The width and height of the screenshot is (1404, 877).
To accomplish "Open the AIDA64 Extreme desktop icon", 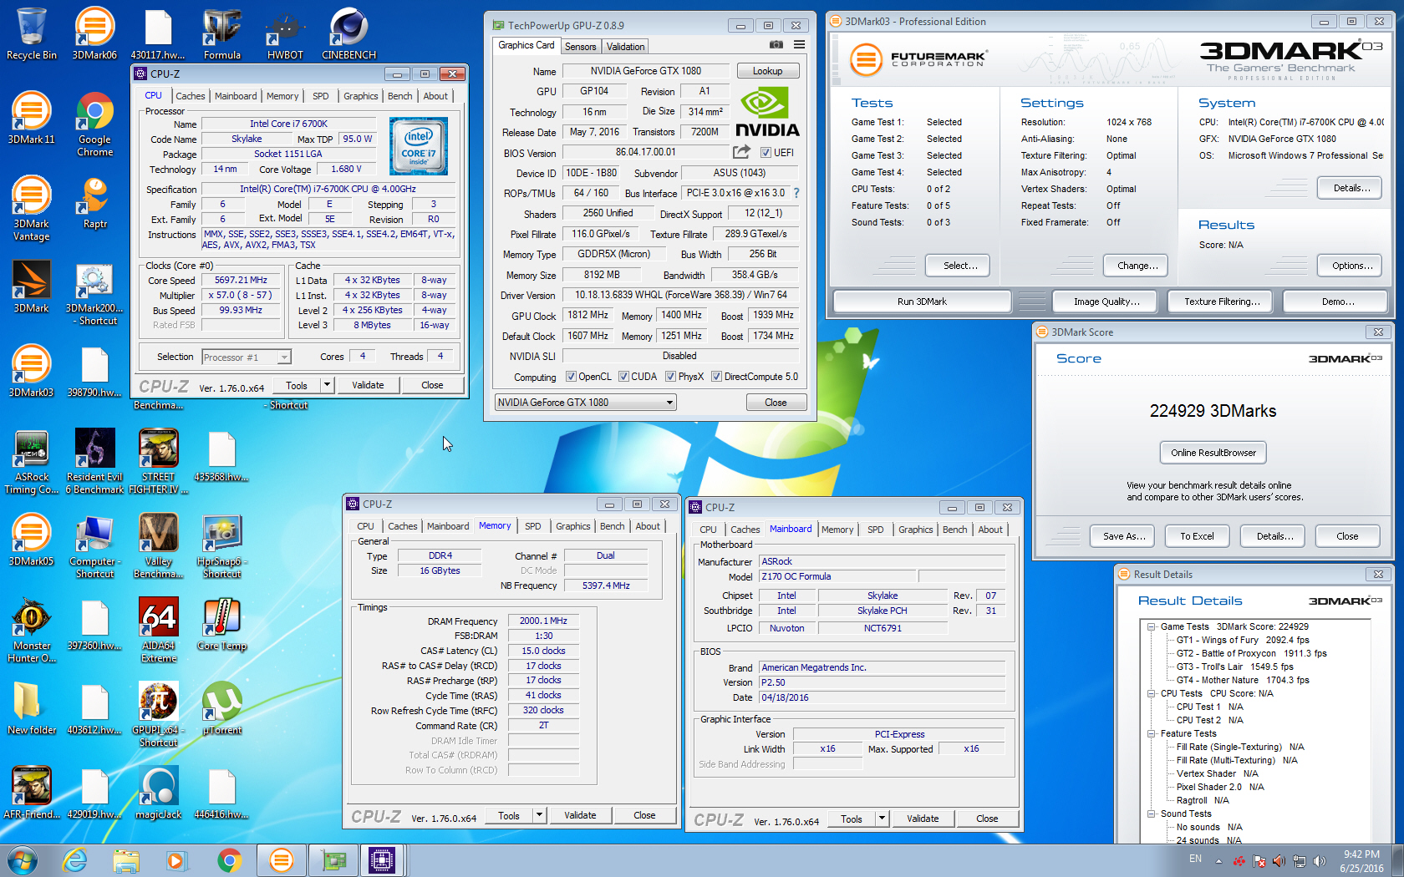I will (159, 631).
